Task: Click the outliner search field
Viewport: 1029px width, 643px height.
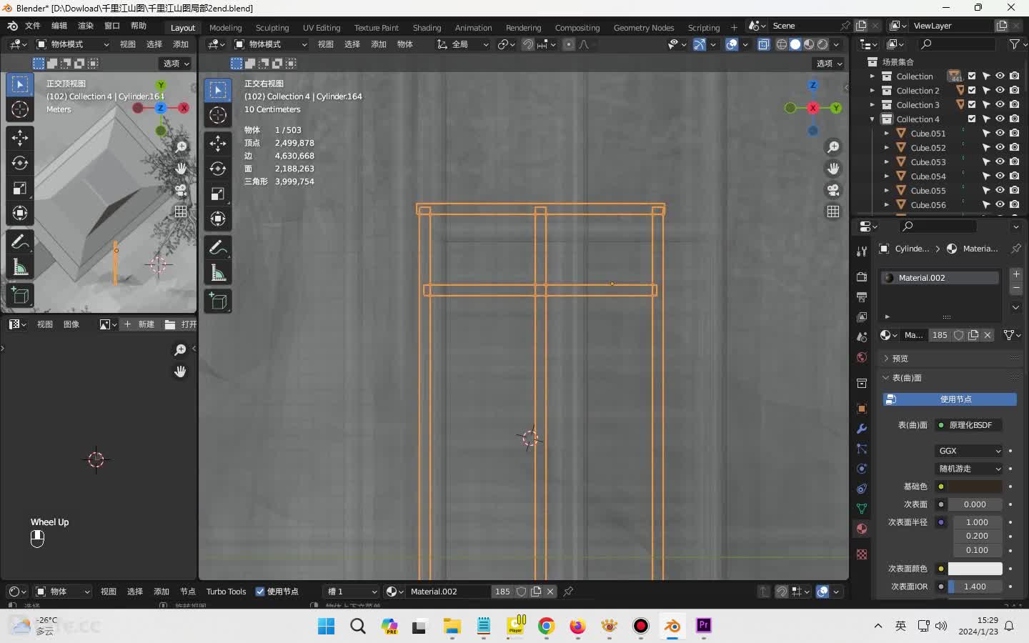Action: coord(958,44)
